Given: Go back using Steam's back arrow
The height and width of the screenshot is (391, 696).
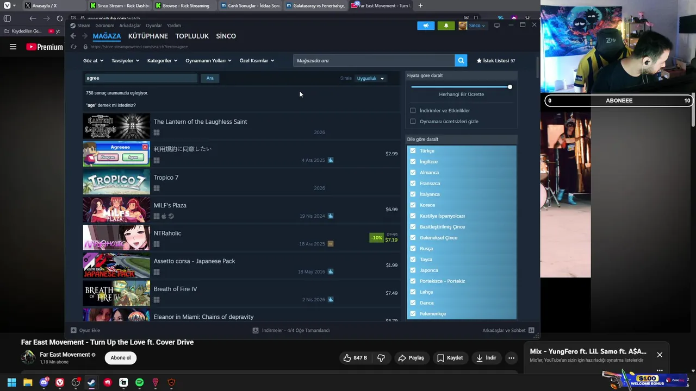Looking at the screenshot, I should pos(73,36).
